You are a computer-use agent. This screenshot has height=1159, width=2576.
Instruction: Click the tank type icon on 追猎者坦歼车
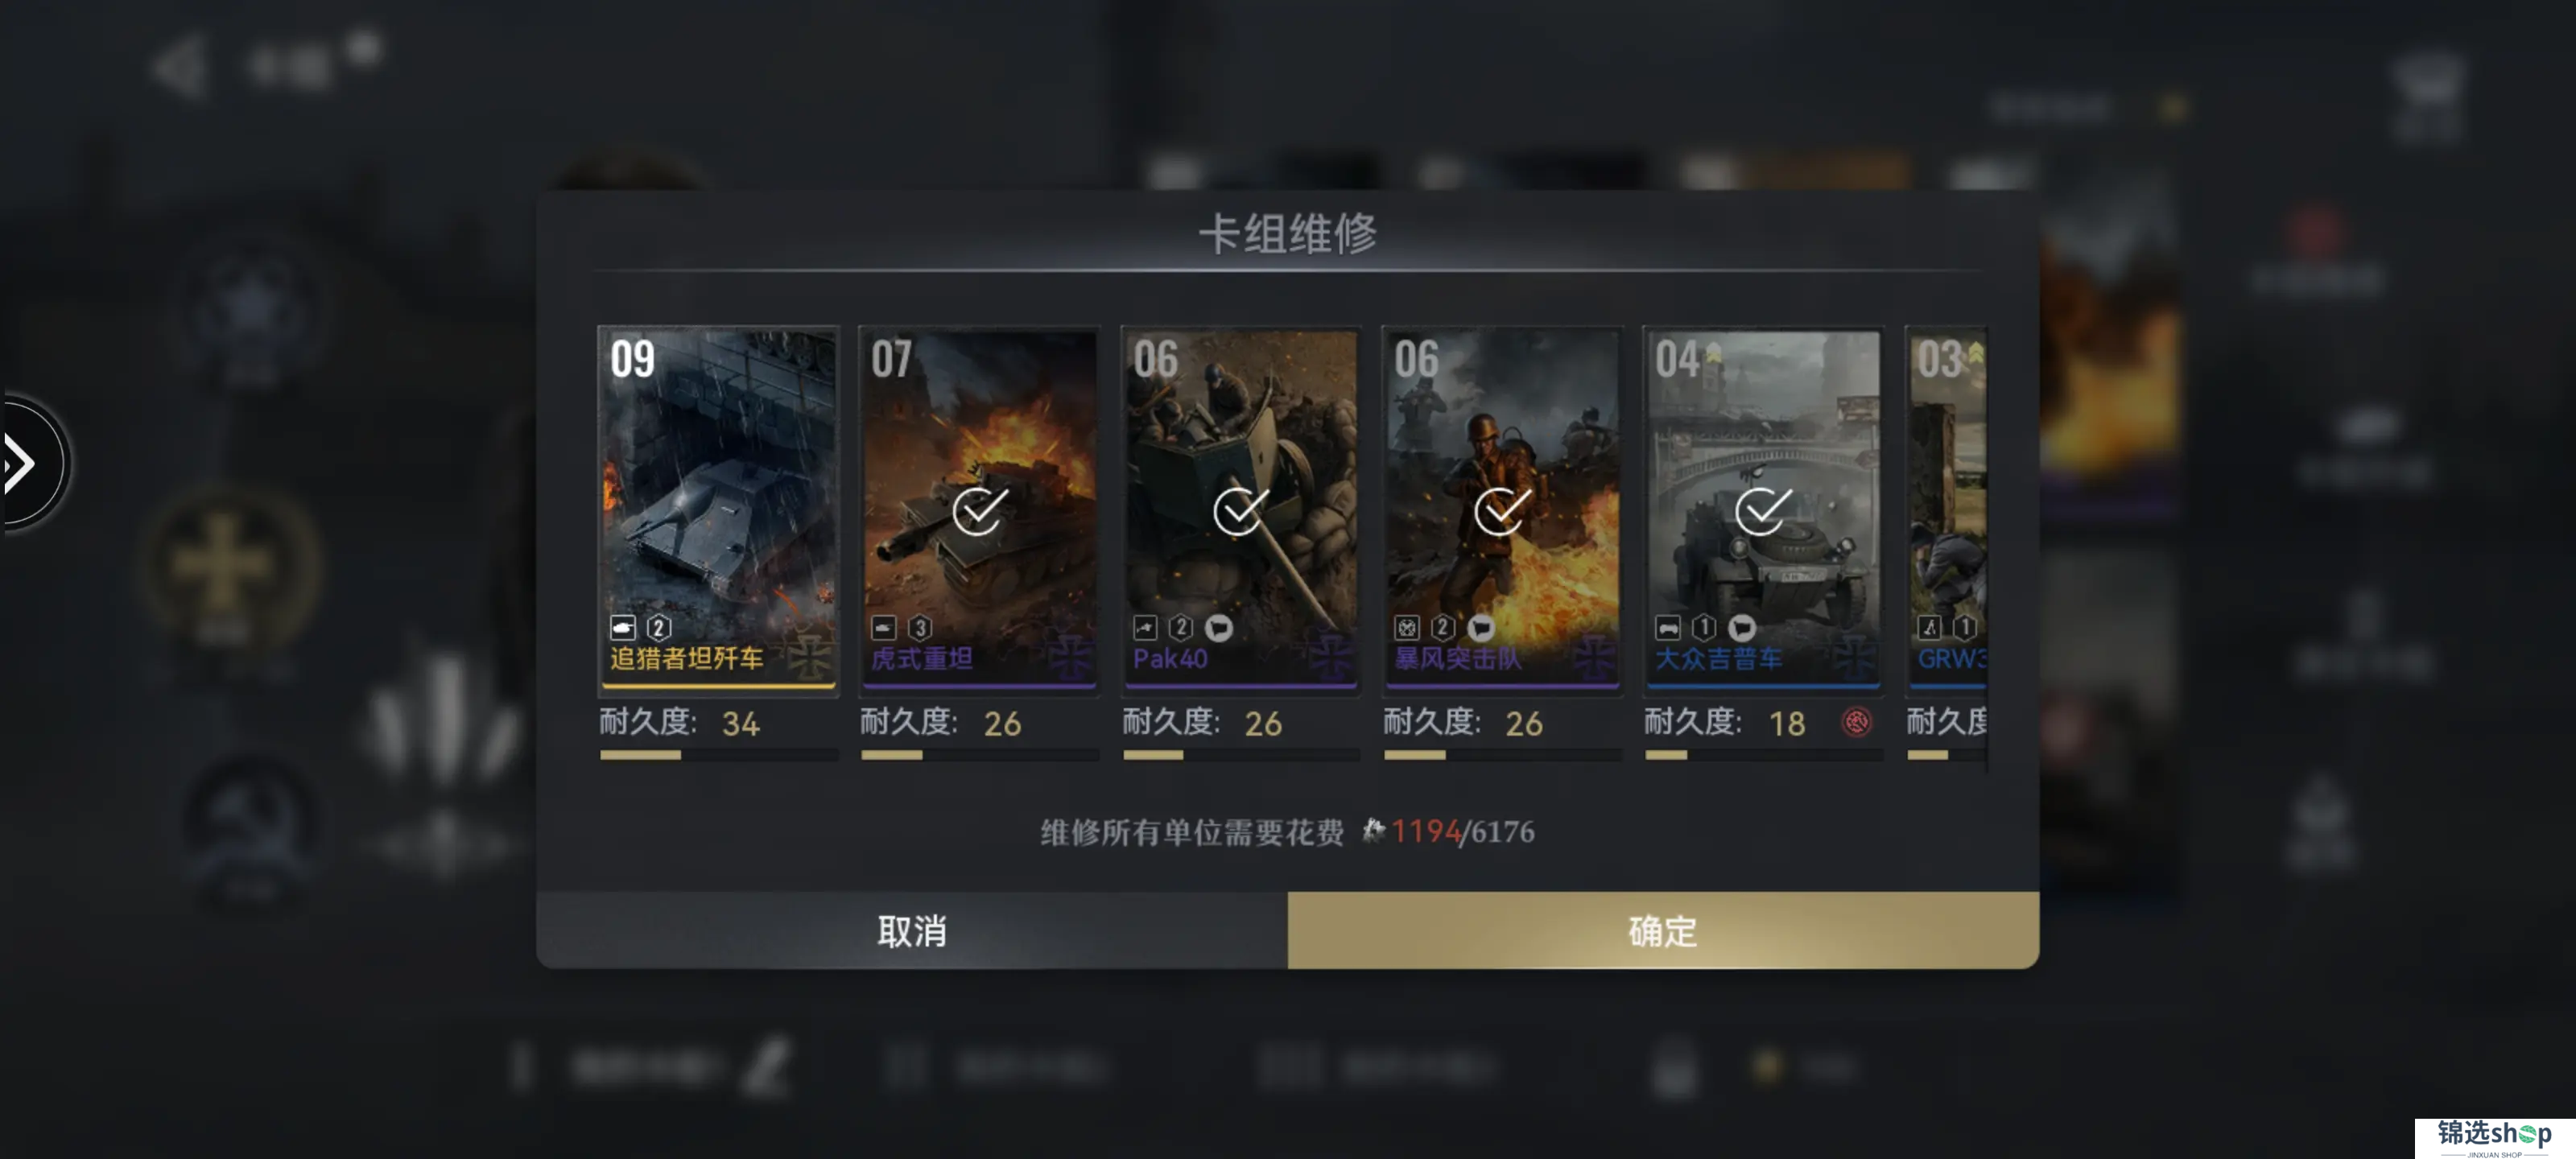pyautogui.click(x=623, y=627)
